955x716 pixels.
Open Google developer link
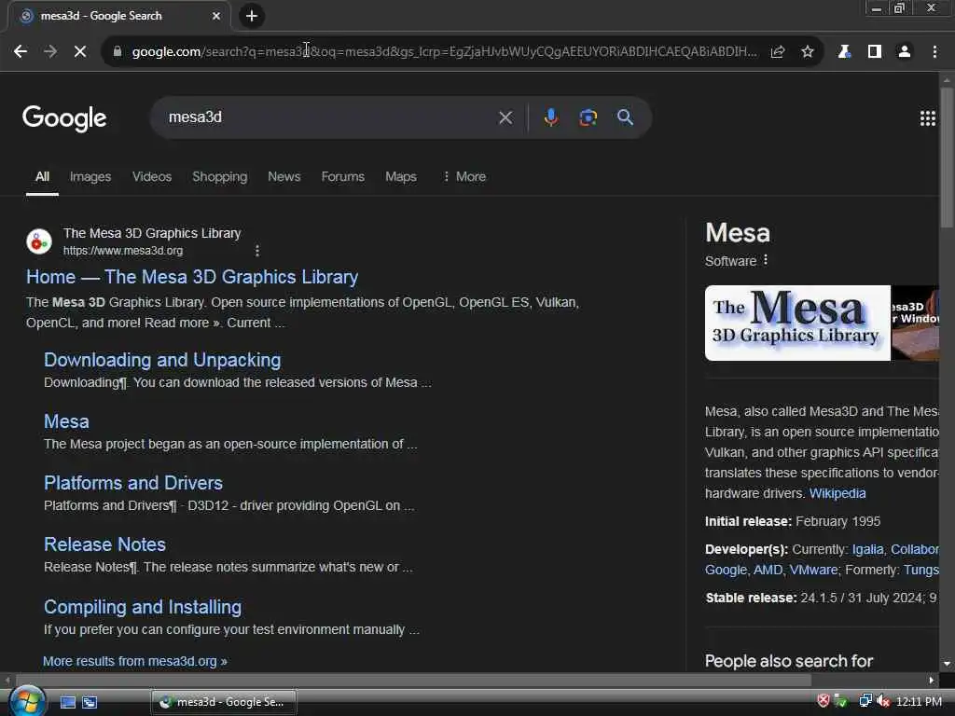(726, 570)
